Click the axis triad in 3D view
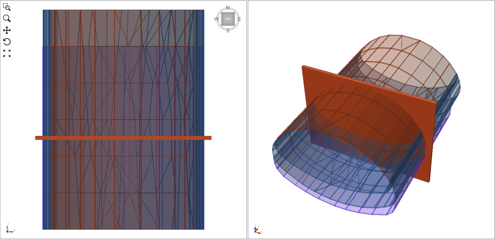Image resolution: width=495 pixels, height=239 pixels. [x=258, y=229]
